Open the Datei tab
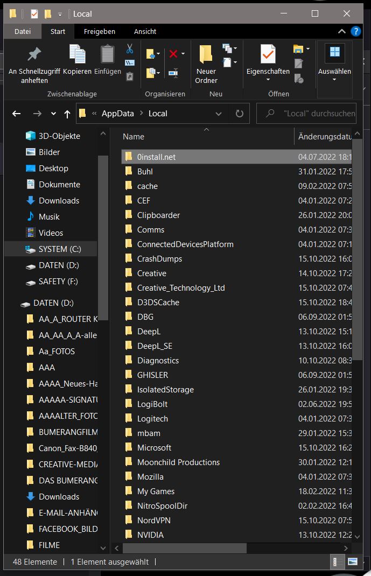The image size is (371, 576). [23, 32]
